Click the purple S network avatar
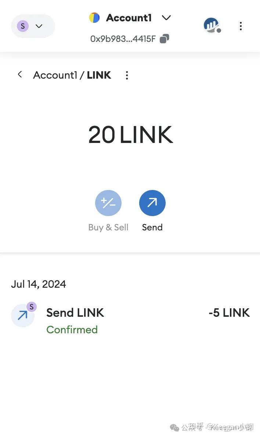 pyautogui.click(x=23, y=26)
